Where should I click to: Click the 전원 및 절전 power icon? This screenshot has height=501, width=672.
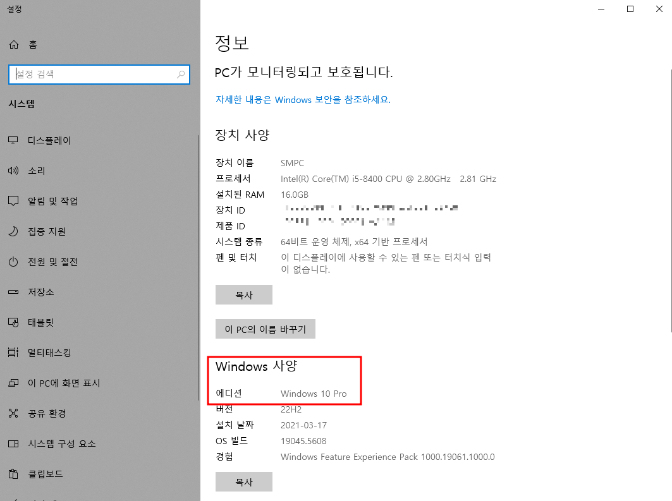[x=13, y=262]
